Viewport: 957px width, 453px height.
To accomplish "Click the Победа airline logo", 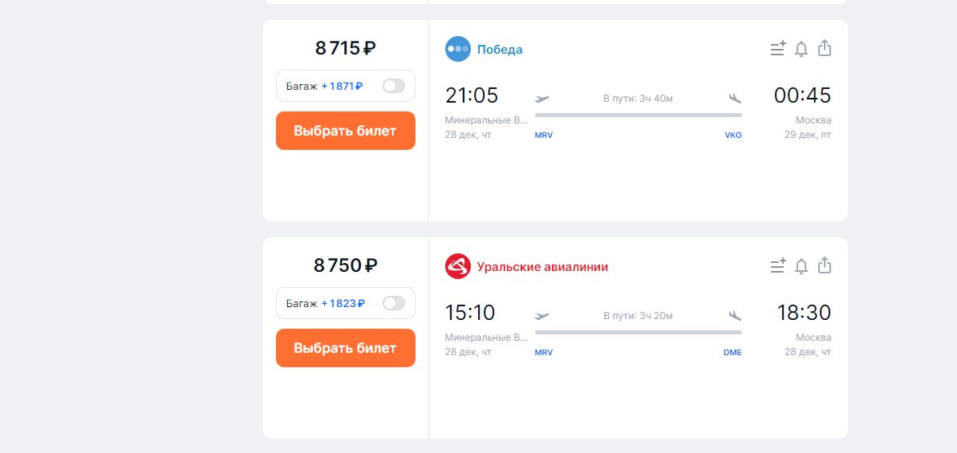I will pyautogui.click(x=458, y=49).
